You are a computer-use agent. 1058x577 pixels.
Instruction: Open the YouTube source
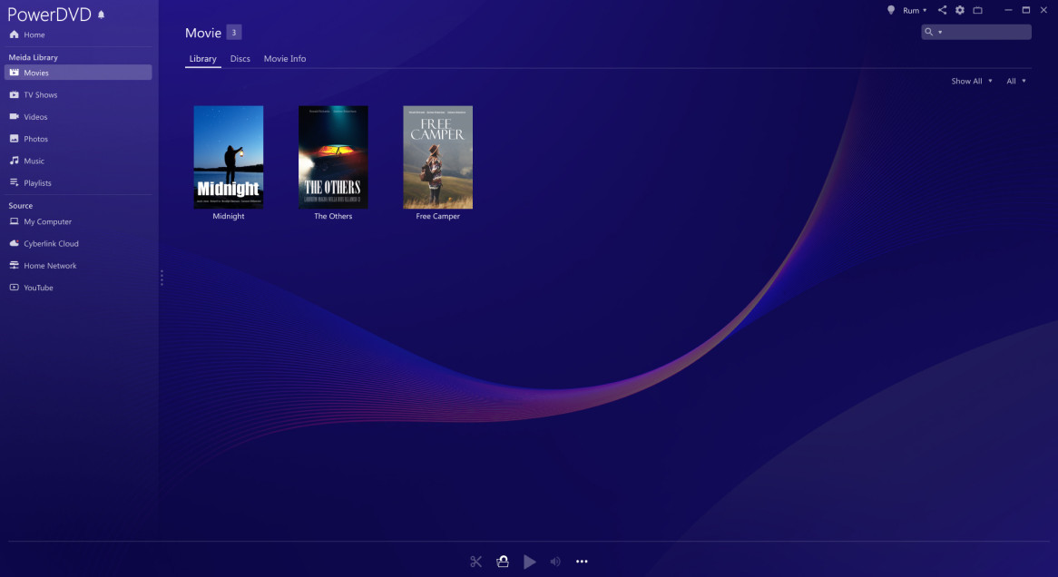36,287
